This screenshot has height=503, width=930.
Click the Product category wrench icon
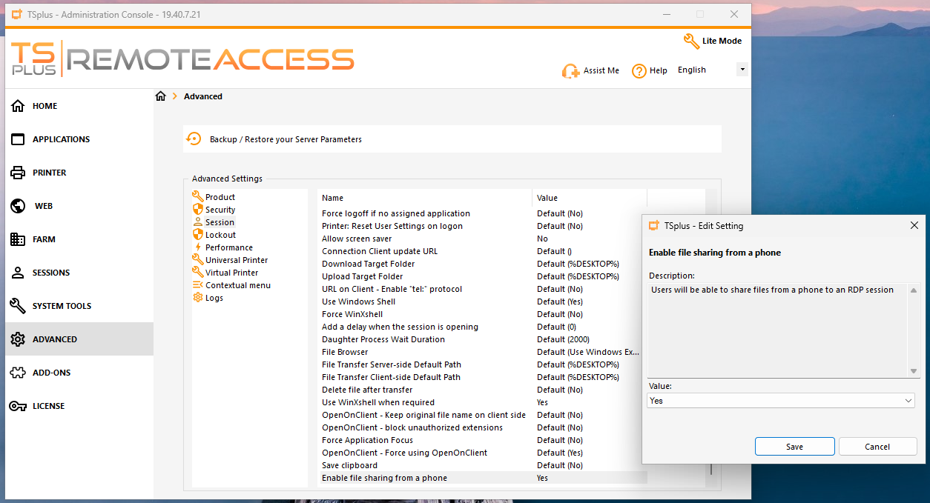[x=197, y=196]
